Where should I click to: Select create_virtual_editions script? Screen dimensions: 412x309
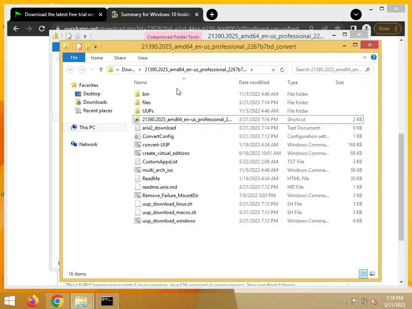(166, 153)
